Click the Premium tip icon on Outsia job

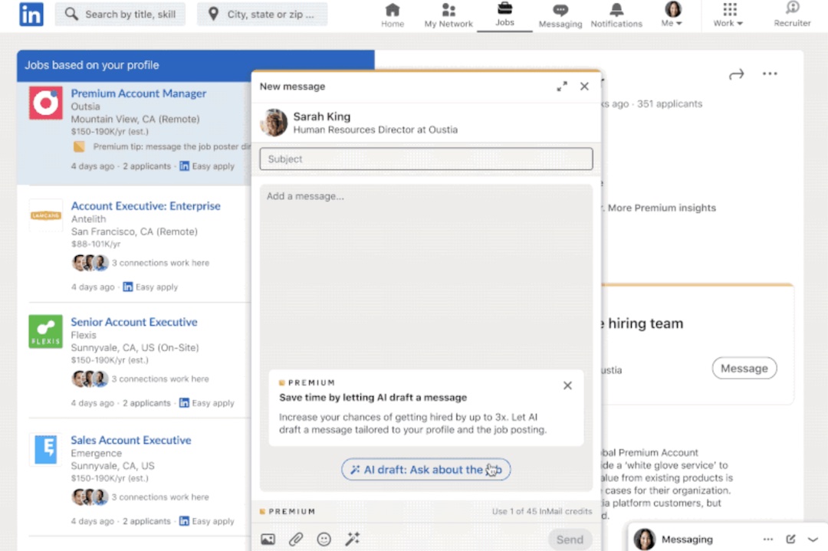pyautogui.click(x=79, y=146)
